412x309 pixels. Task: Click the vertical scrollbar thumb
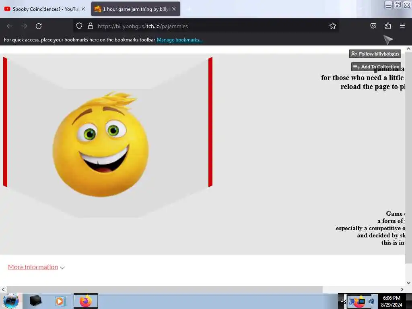[x=408, y=158]
